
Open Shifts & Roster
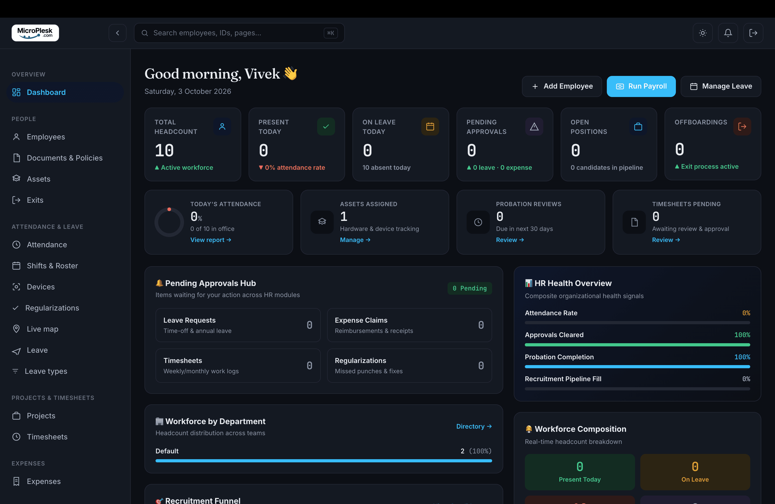[x=65, y=266]
